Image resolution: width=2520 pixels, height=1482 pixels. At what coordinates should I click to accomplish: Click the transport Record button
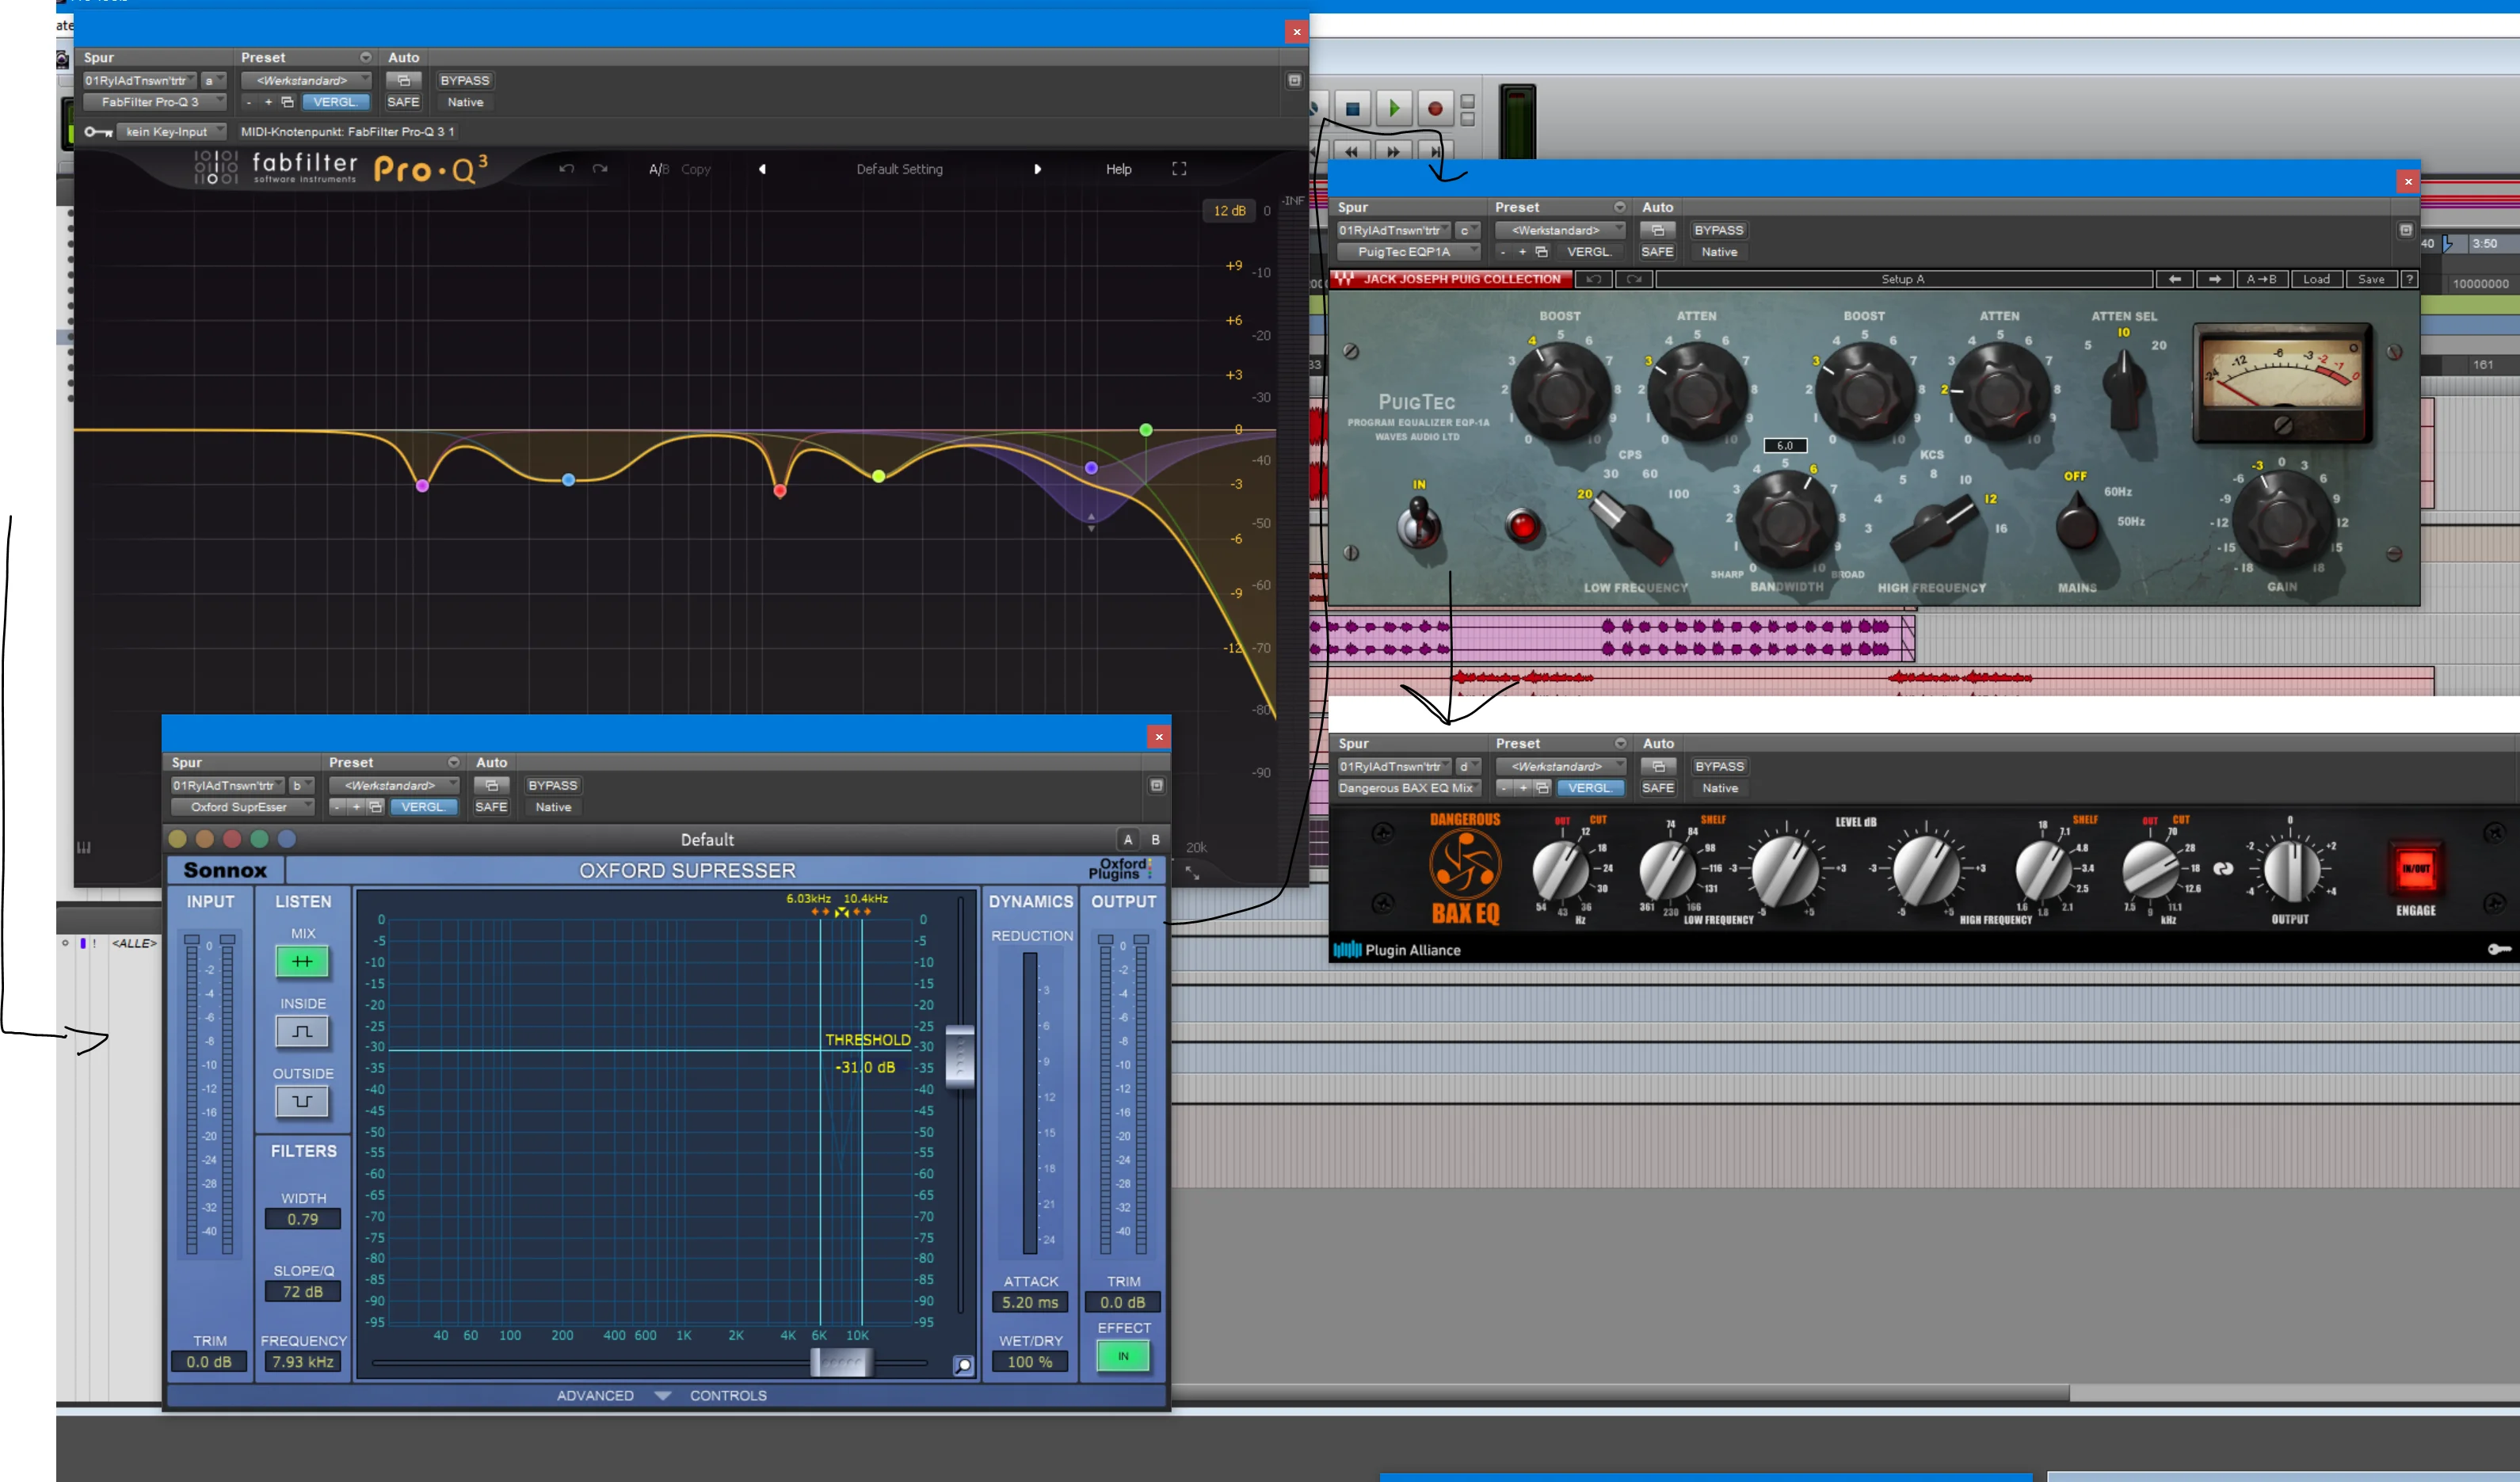pyautogui.click(x=1435, y=109)
